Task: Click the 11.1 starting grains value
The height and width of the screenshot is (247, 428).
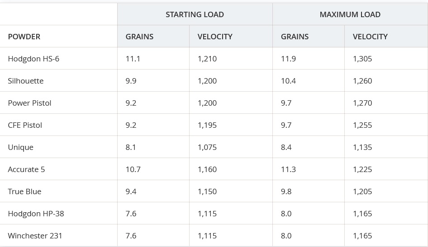Action: tap(133, 59)
